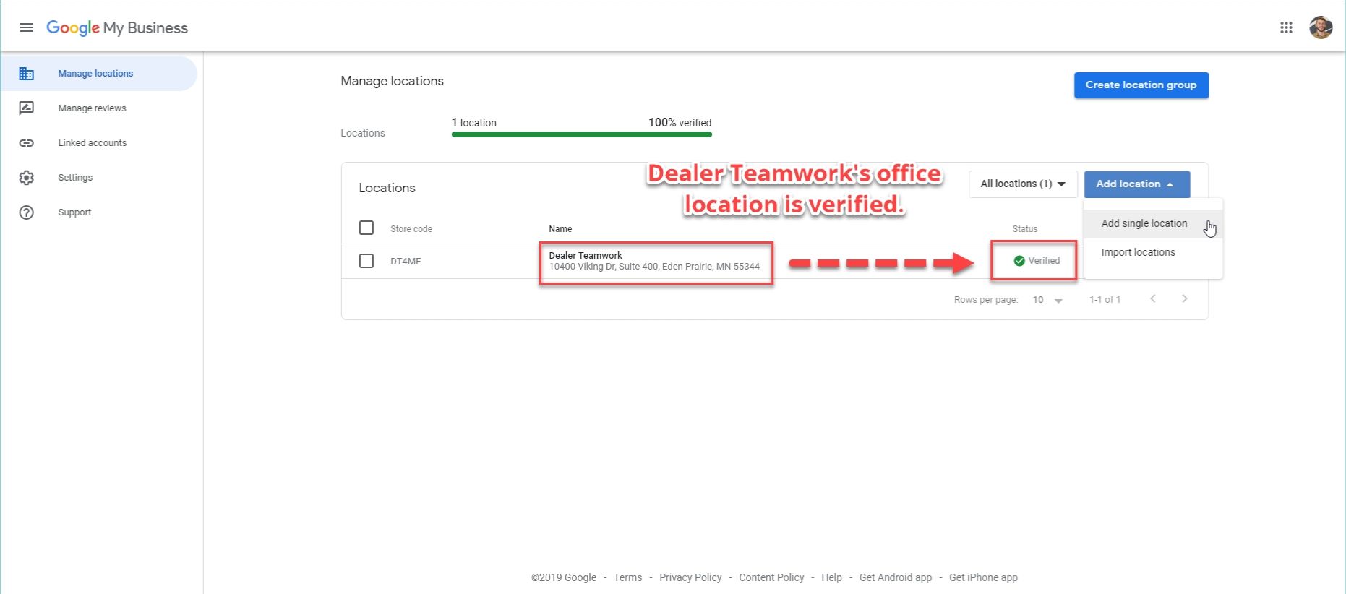Open the rows per page dropdown
Viewport: 1346px width, 594px height.
pos(1047,300)
